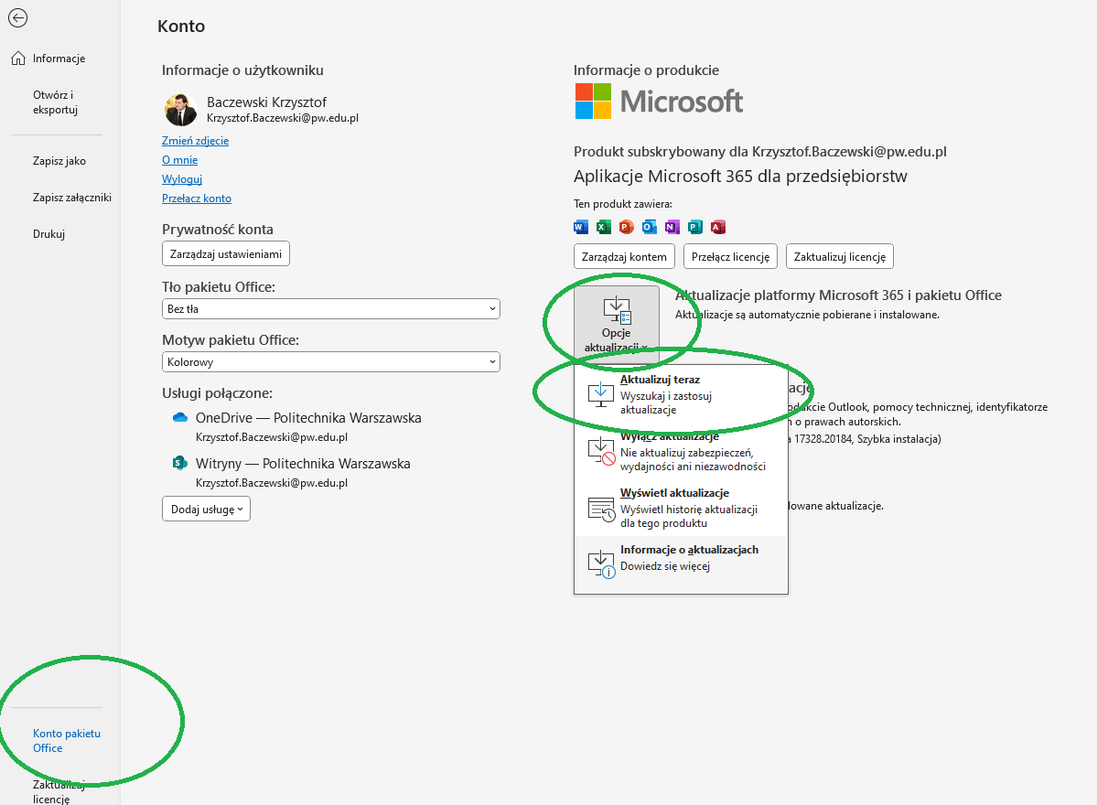This screenshot has height=805, width=1097.
Task: Open Drukuj in sidebar
Action: coord(49,233)
